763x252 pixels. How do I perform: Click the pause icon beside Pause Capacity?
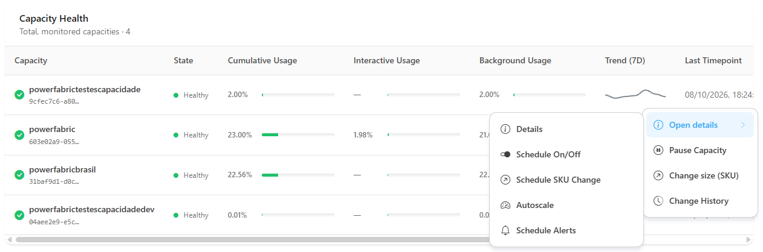coord(658,150)
